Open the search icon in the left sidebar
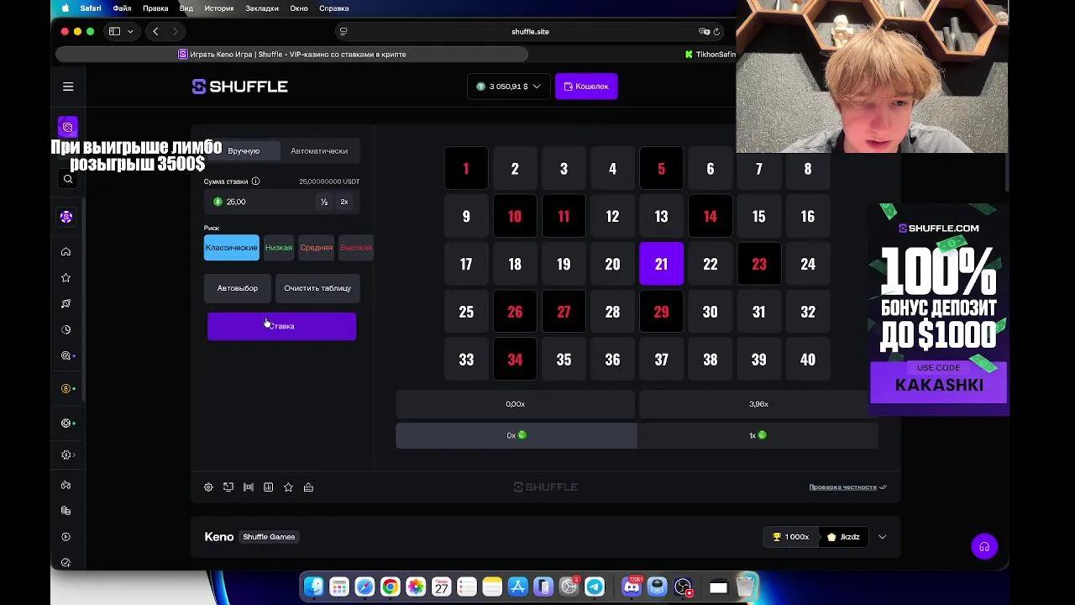The height and width of the screenshot is (605, 1075). [68, 179]
